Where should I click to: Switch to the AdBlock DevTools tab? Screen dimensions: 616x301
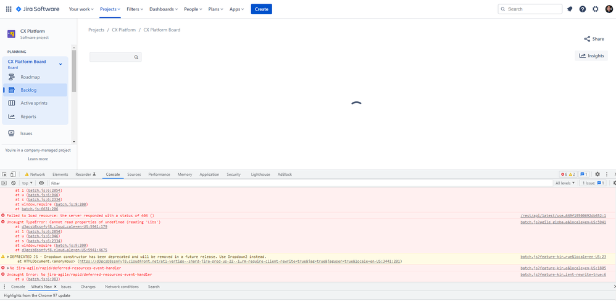tap(285, 174)
